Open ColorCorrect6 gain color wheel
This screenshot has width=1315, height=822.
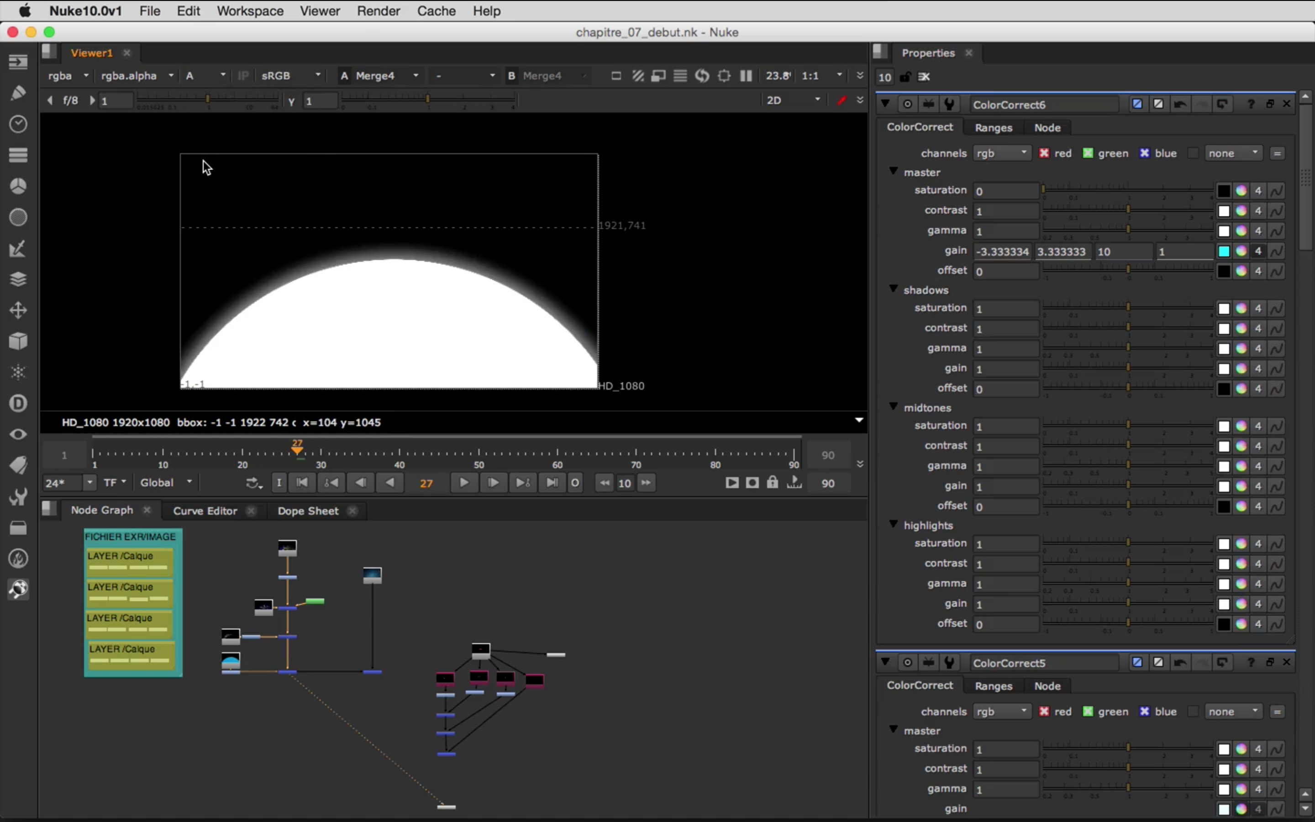tap(1241, 251)
